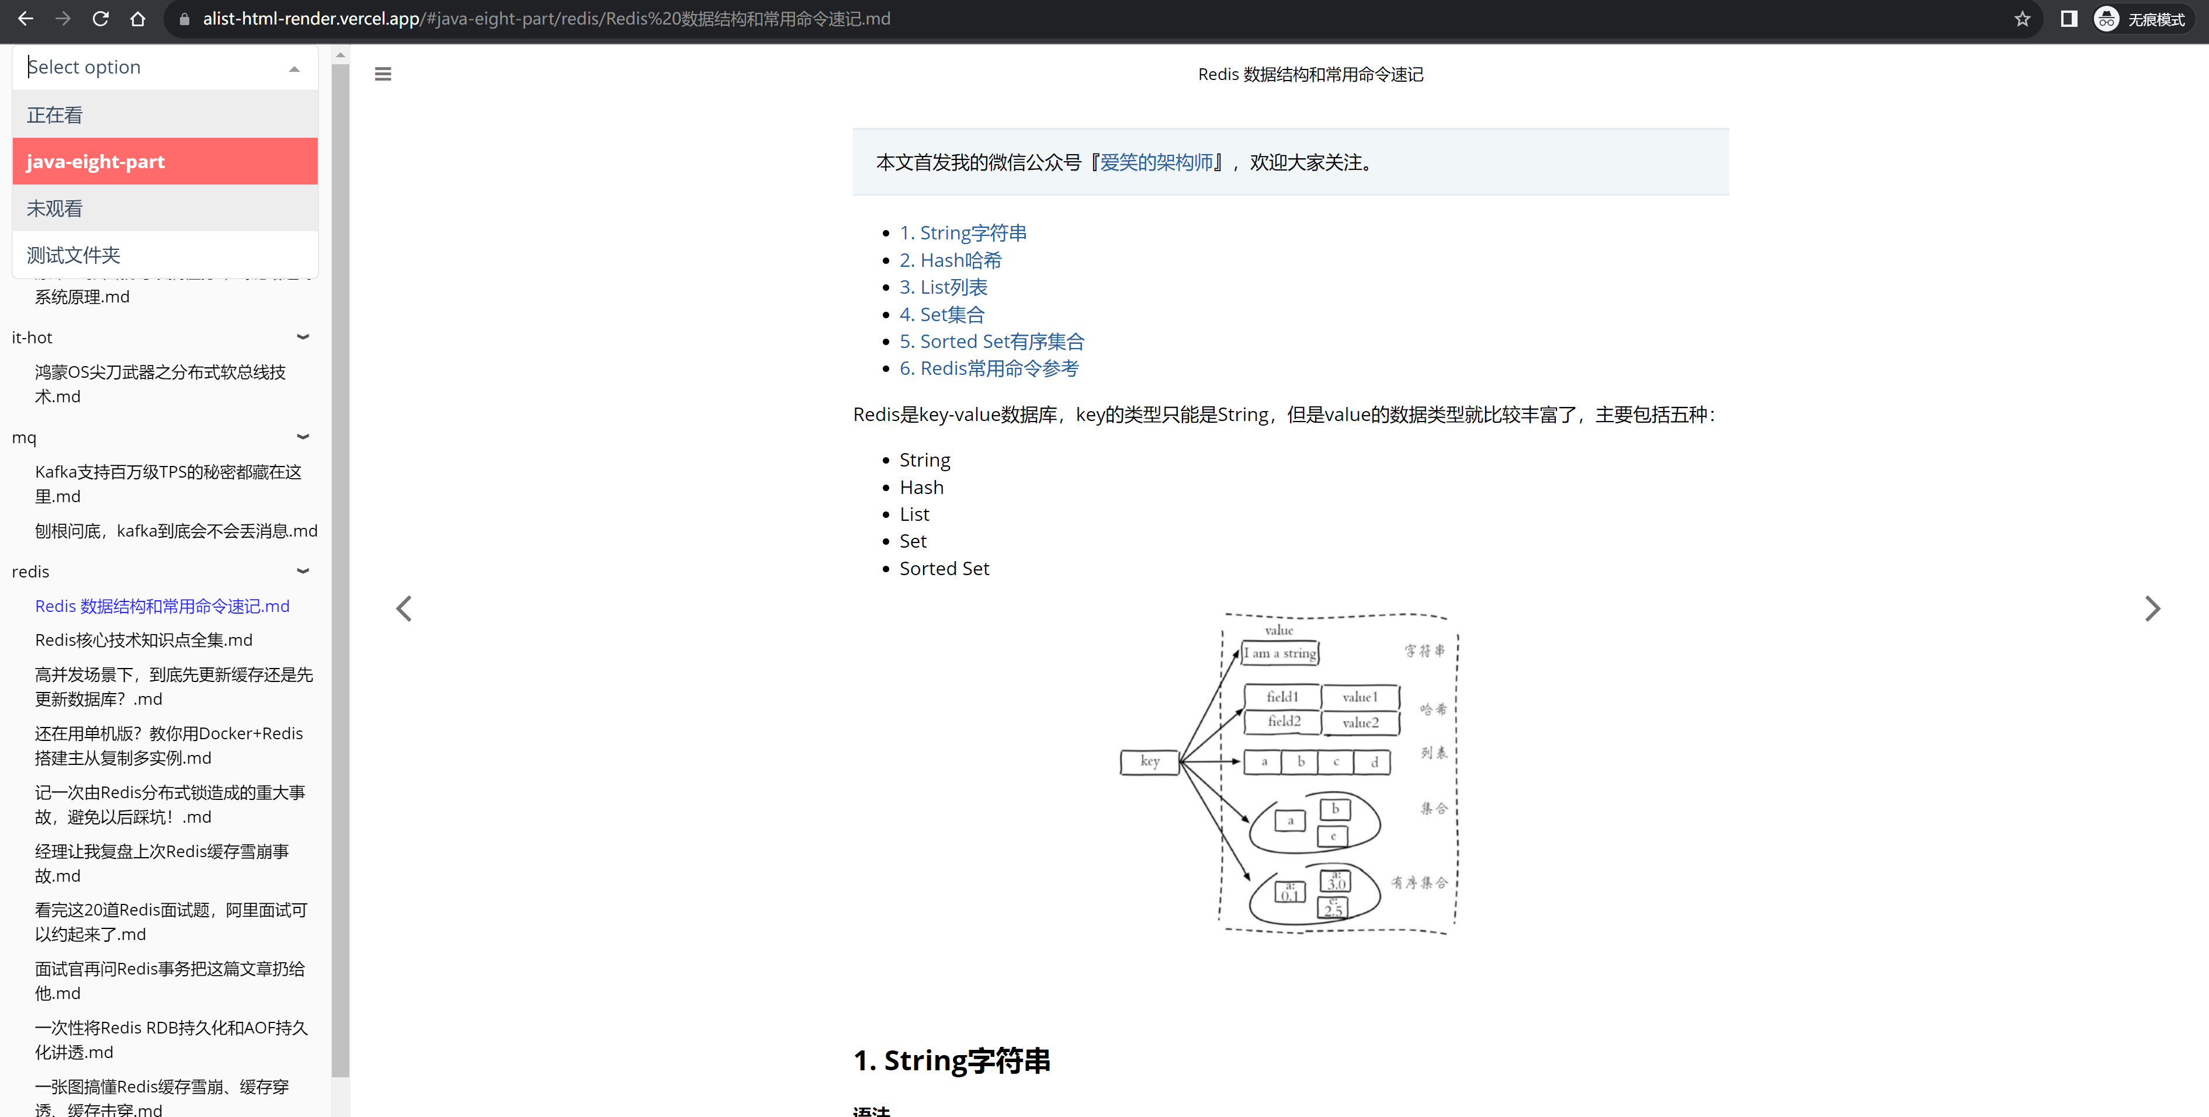Open Redis核心技术知识点全集.md in sidebar
The image size is (2209, 1117).
click(143, 639)
